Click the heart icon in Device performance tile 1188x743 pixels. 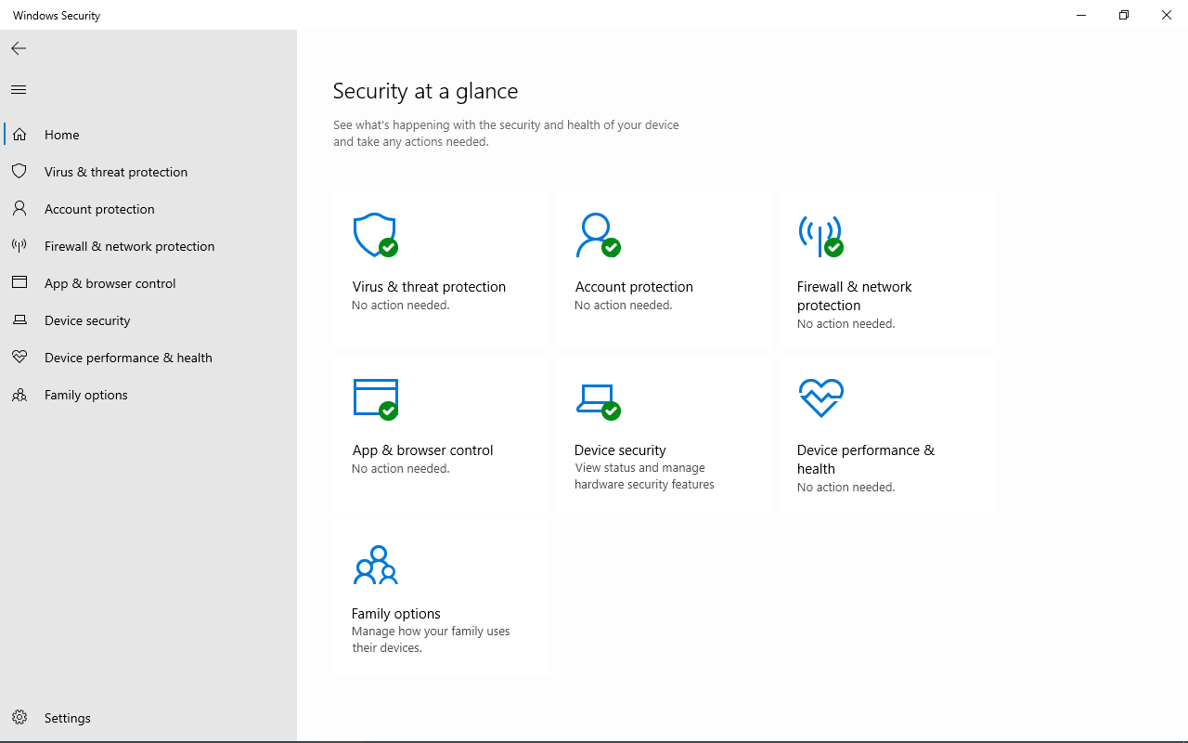click(x=820, y=398)
